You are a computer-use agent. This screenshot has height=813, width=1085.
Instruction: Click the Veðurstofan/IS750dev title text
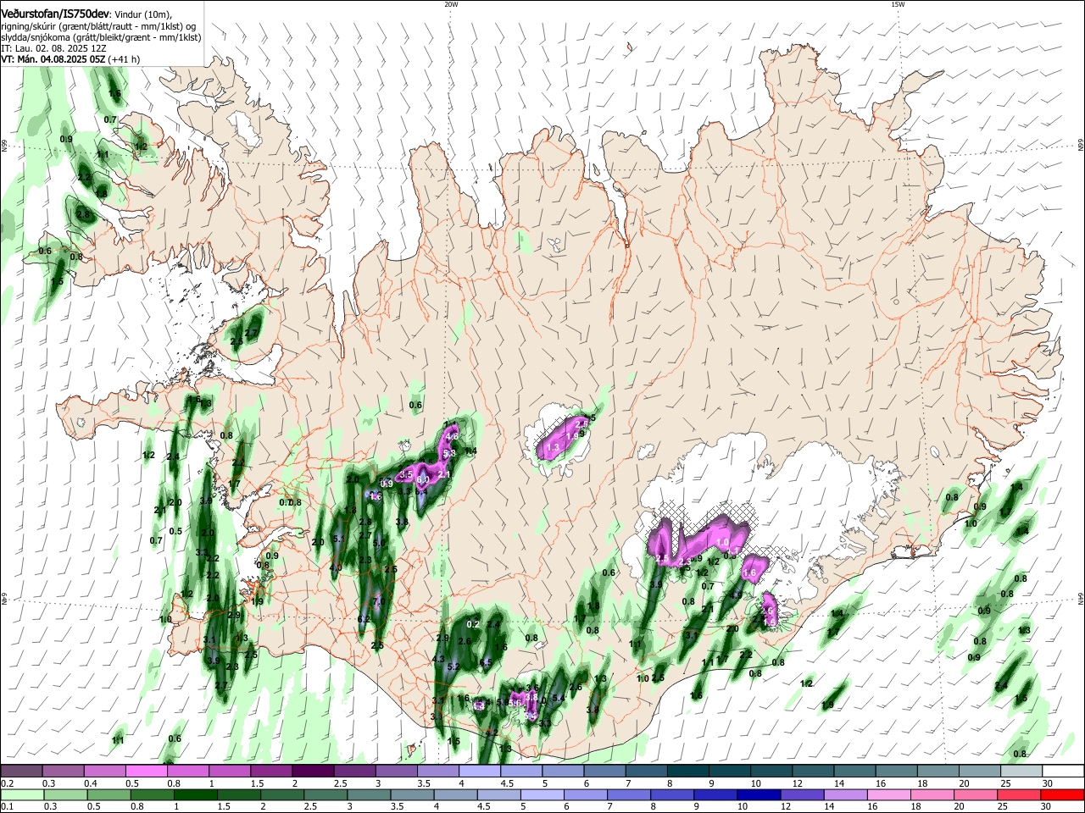(55, 14)
